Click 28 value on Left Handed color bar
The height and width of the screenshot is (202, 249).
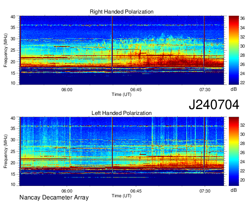242,143
